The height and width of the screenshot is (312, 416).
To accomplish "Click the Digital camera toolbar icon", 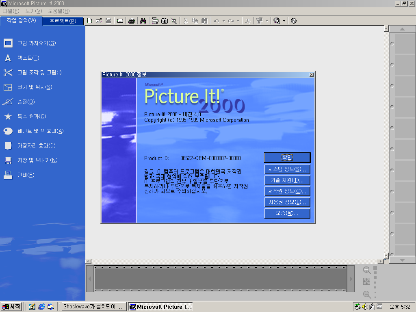I will (x=165, y=21).
